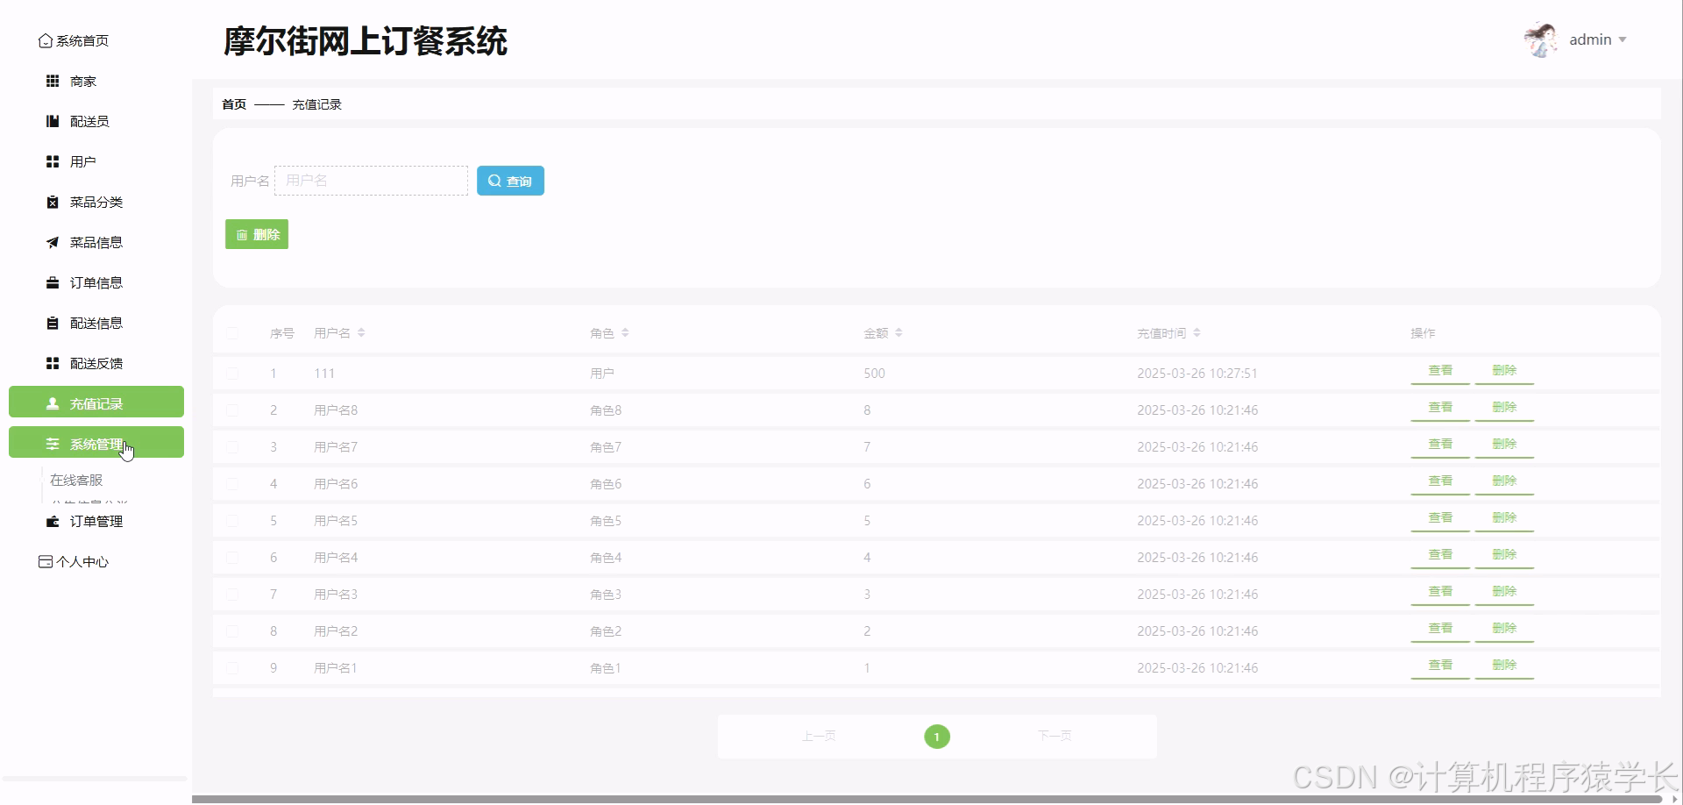The width and height of the screenshot is (1683, 805).
Task: Open 菜品分类 menu item
Action: coord(96,203)
